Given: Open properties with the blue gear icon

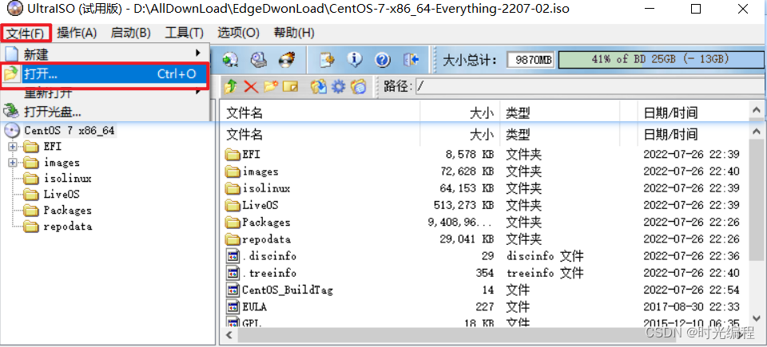Looking at the screenshot, I should [x=338, y=87].
